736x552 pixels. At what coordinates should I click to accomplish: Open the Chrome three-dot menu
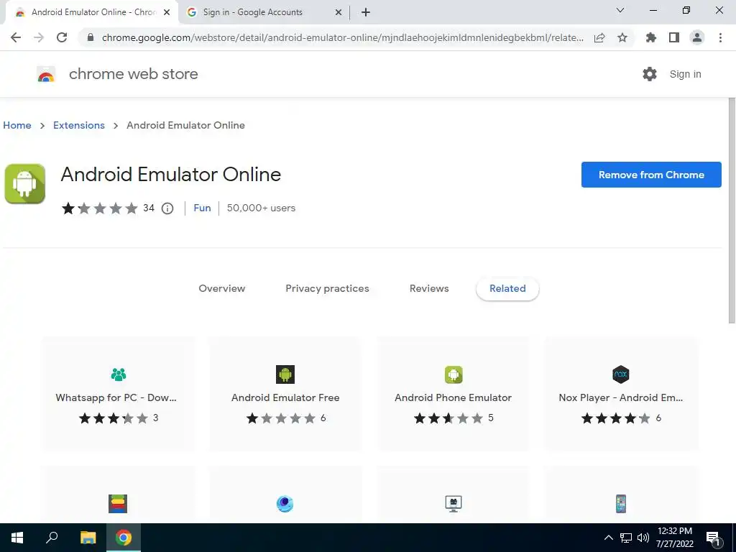click(720, 37)
